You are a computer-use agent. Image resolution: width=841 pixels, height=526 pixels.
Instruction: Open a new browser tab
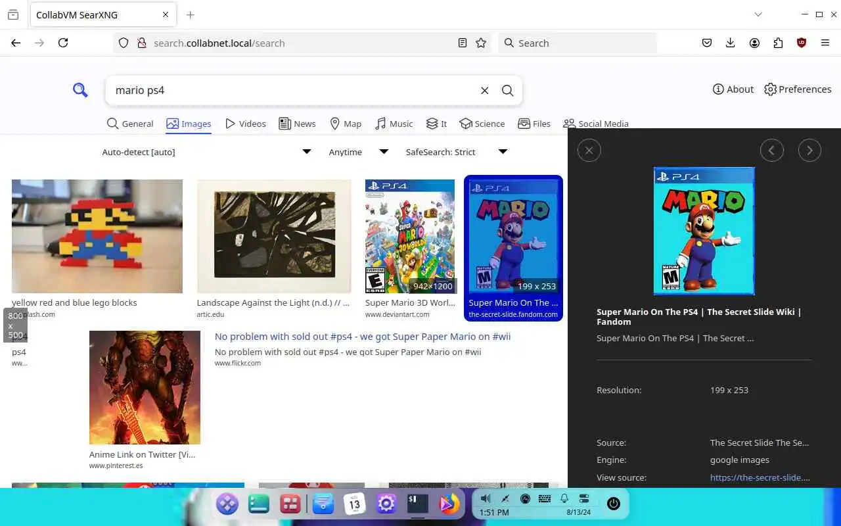click(191, 14)
